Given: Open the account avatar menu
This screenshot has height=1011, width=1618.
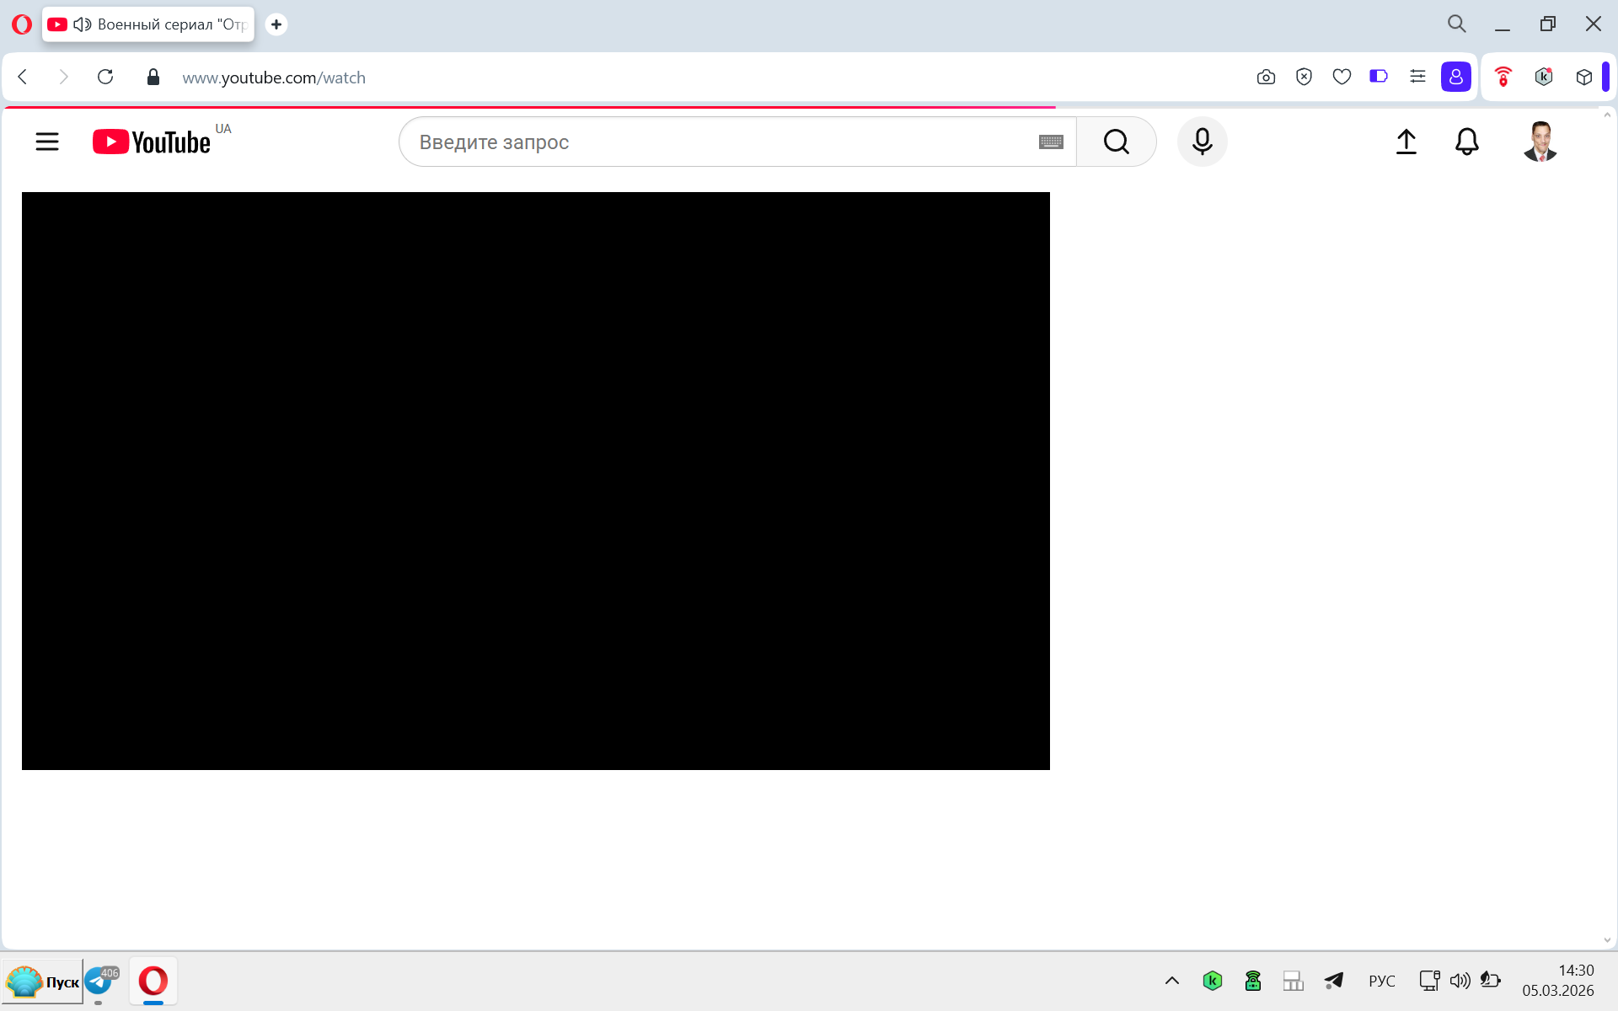Looking at the screenshot, I should click(x=1540, y=142).
